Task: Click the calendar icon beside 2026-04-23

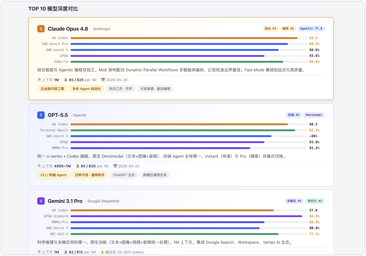Action: coord(115,166)
